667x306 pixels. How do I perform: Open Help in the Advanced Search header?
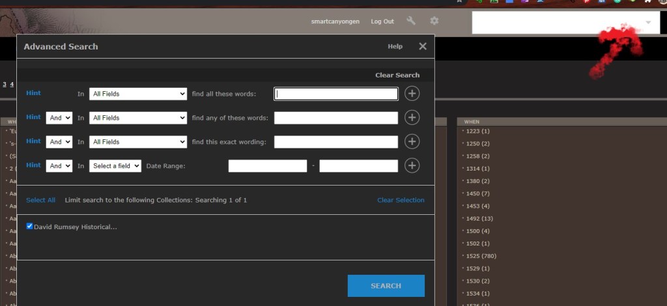pos(395,47)
